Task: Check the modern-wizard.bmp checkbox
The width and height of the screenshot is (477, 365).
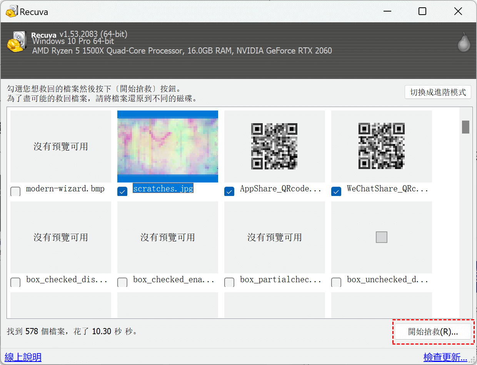Action: coord(15,191)
